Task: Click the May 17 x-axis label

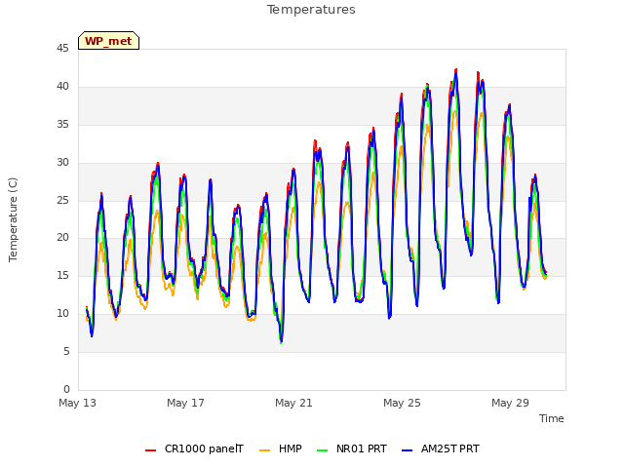Action: point(185,403)
